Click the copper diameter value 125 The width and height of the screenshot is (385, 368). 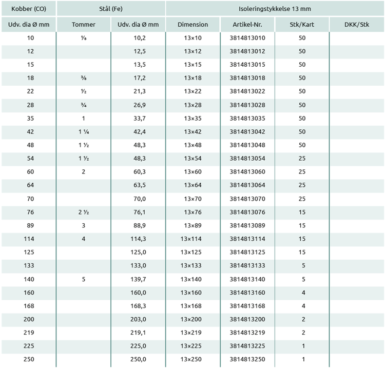29,252
